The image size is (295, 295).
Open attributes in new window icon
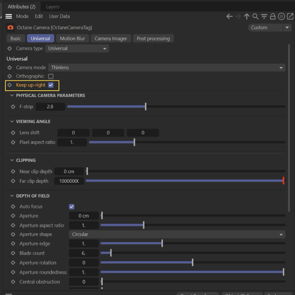coord(290,17)
